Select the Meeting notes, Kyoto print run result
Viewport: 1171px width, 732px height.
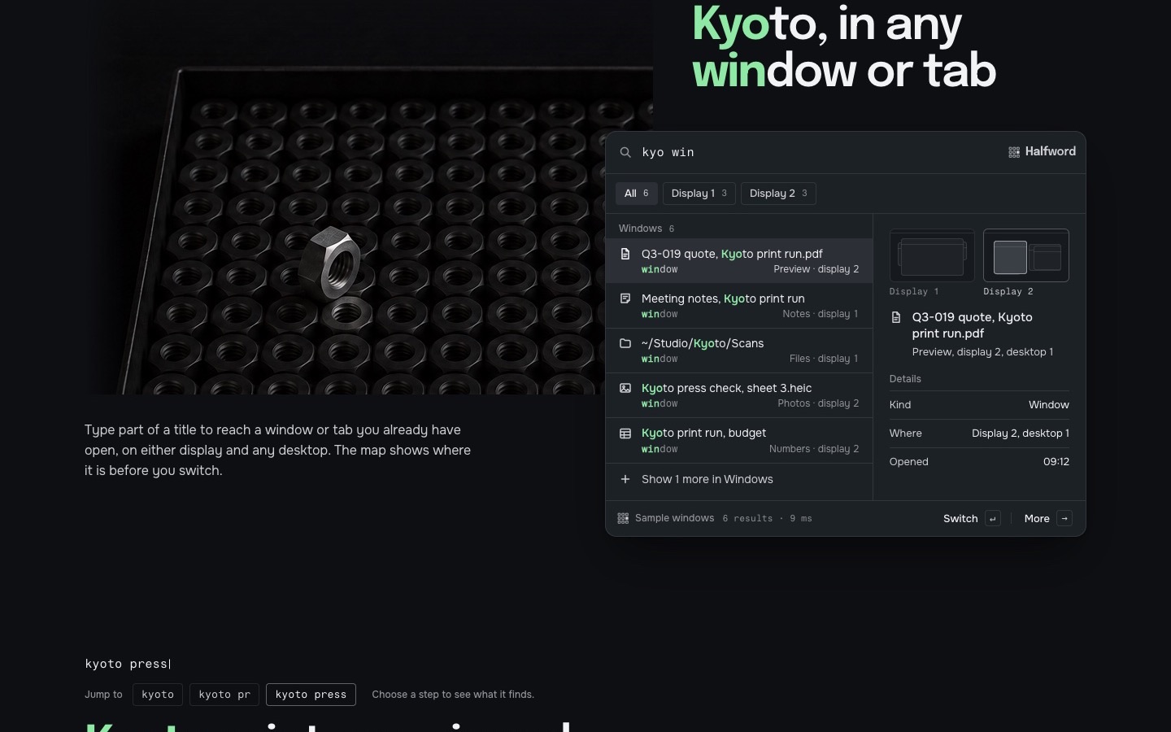(x=739, y=306)
